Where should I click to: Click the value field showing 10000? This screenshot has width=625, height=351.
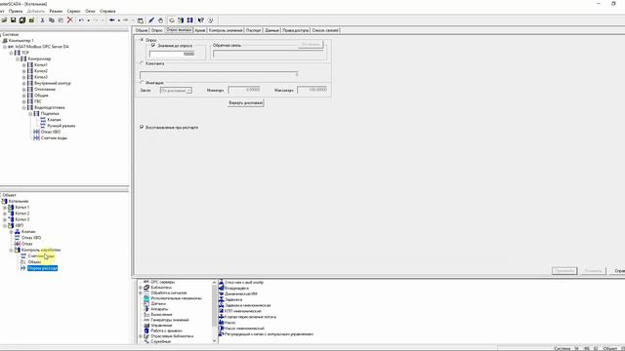tap(172, 54)
